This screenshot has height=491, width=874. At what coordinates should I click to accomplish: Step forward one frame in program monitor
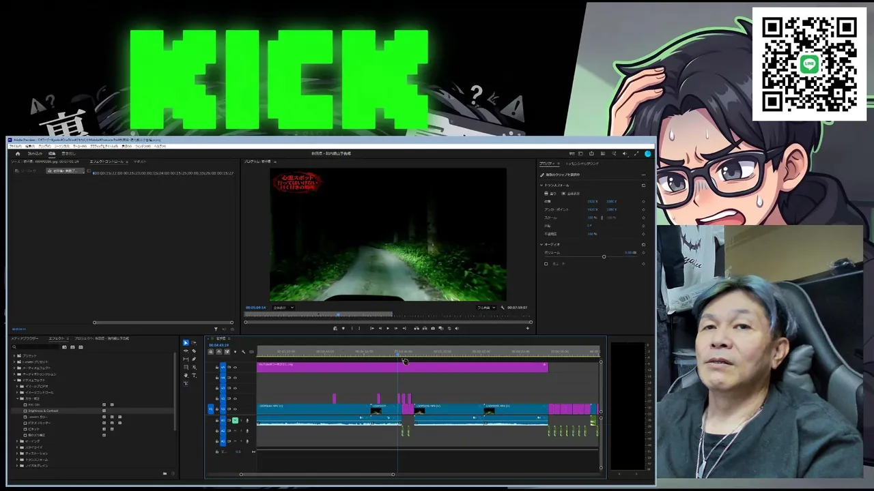click(x=396, y=328)
